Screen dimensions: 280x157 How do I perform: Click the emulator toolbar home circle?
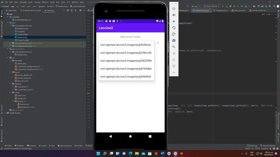[x=174, y=60]
